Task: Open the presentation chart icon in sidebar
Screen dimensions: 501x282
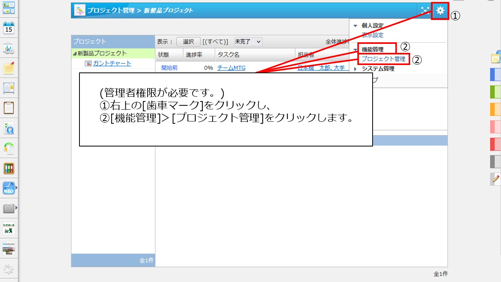Action: click(9, 48)
